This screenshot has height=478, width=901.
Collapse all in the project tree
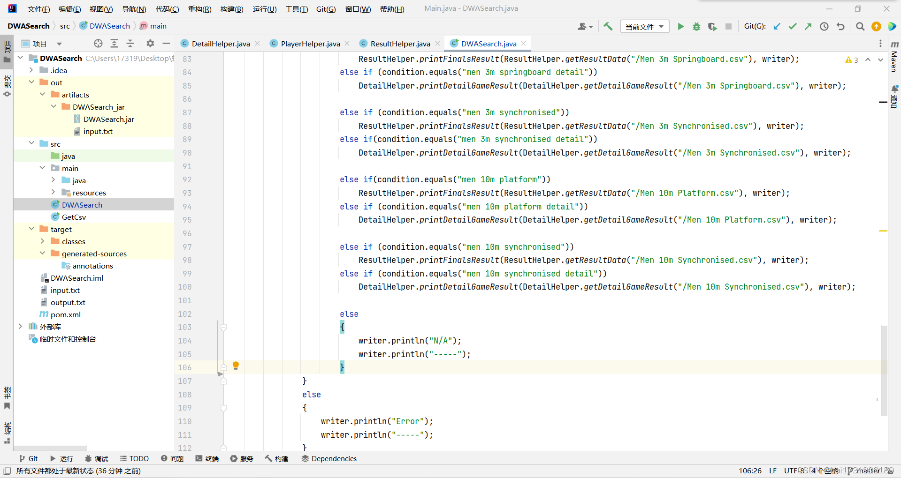point(130,44)
